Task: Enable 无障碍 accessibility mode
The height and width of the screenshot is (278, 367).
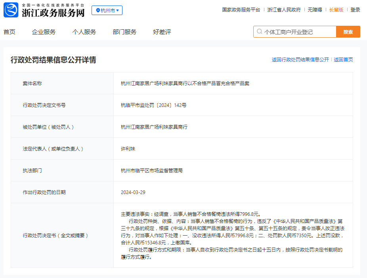Action: tap(315, 10)
